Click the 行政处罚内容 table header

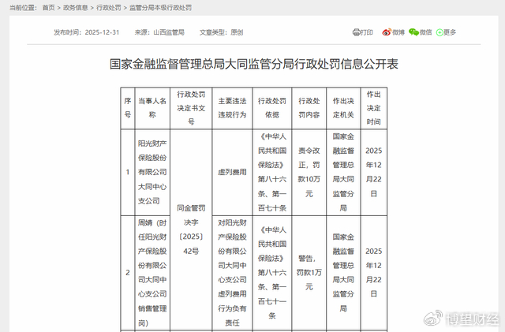(309, 108)
